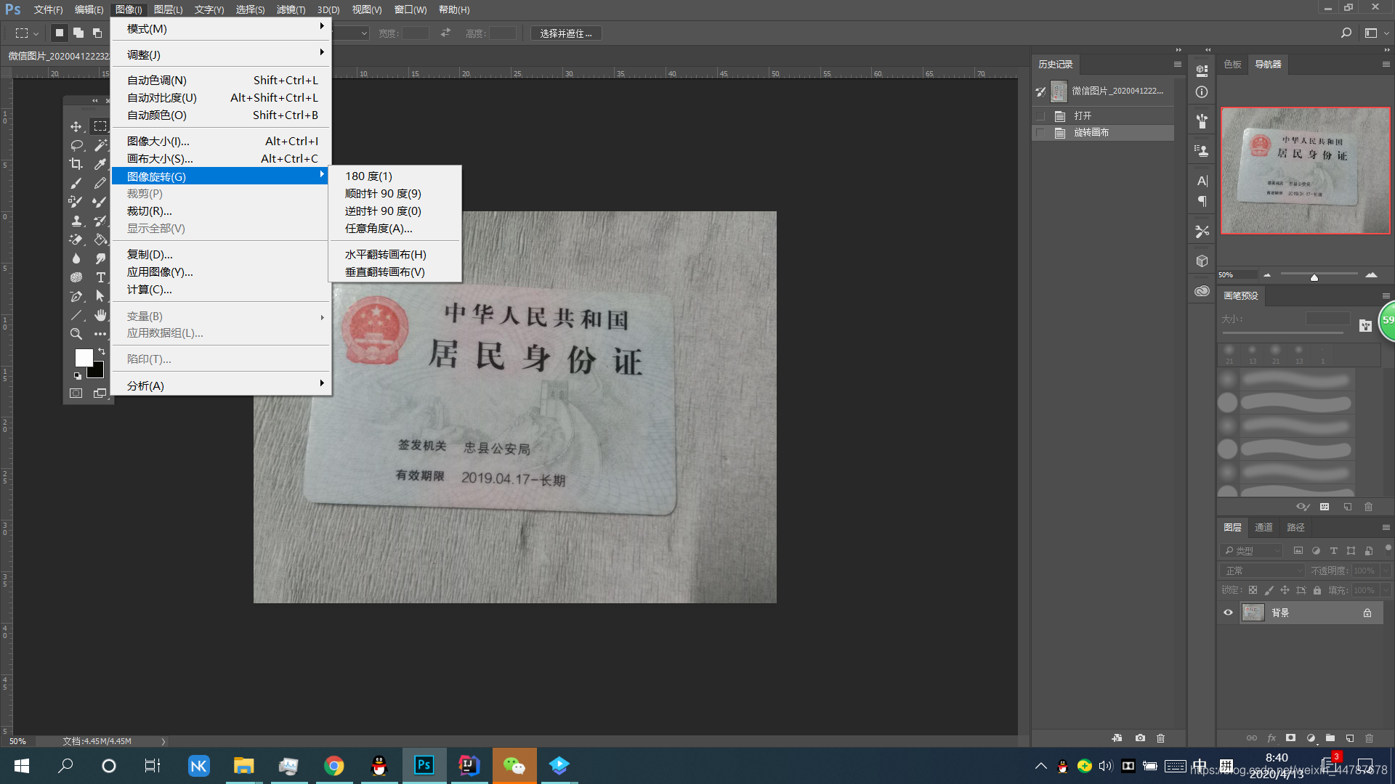Select the Horizontal Type tool

100,277
